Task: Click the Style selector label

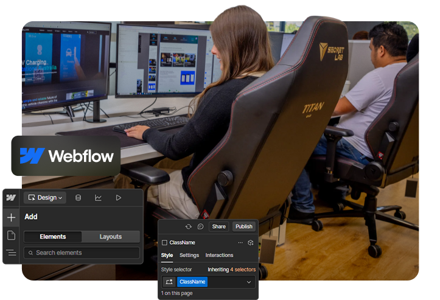Action: (x=176, y=270)
